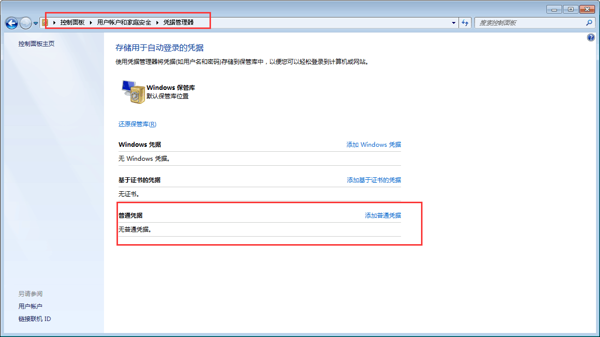The image size is (600, 337).
Task: Click the blue help question mark icon
Action: coord(590,37)
